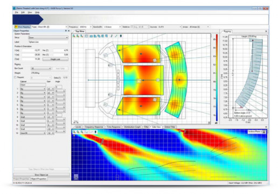
Task: Click the fourth blue area shape icon in Top View toolbar
Action: 102,36
